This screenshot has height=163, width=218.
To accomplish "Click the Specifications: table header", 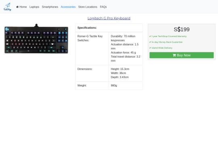I will [x=109, y=28].
